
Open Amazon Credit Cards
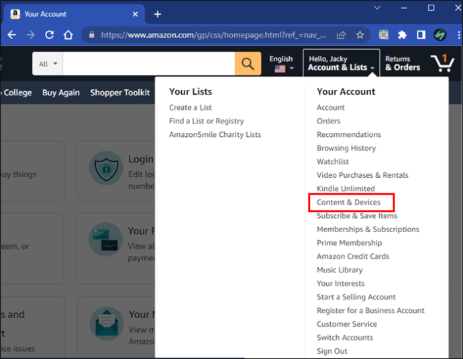tap(353, 256)
